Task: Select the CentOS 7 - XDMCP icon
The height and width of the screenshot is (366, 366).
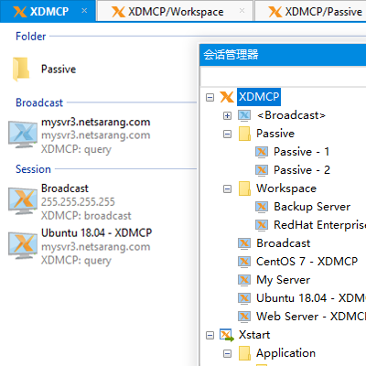Action: [244, 262]
